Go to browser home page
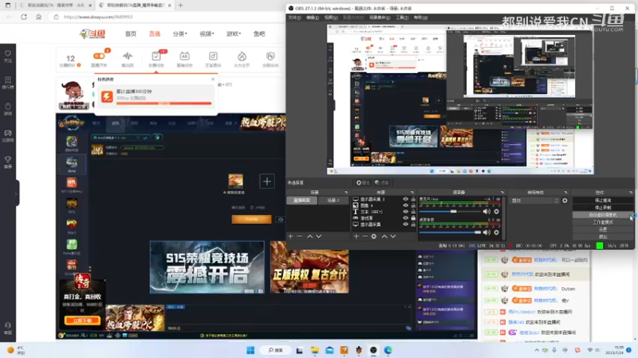 38,17
